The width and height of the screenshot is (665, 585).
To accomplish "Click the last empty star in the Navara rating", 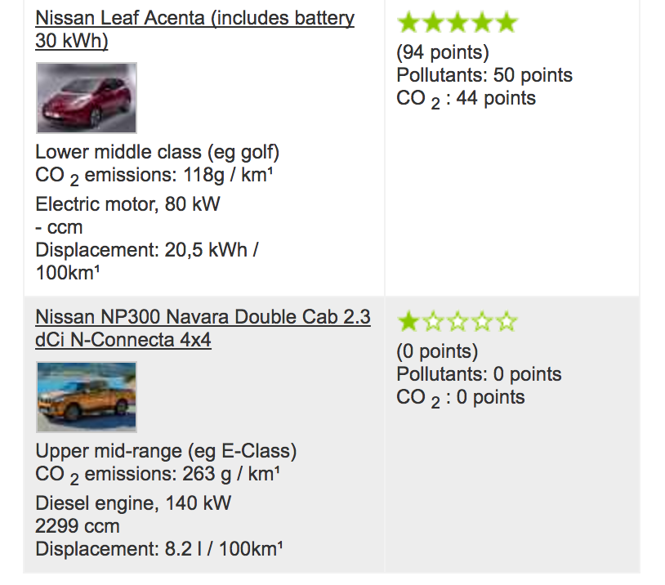I will 507,321.
